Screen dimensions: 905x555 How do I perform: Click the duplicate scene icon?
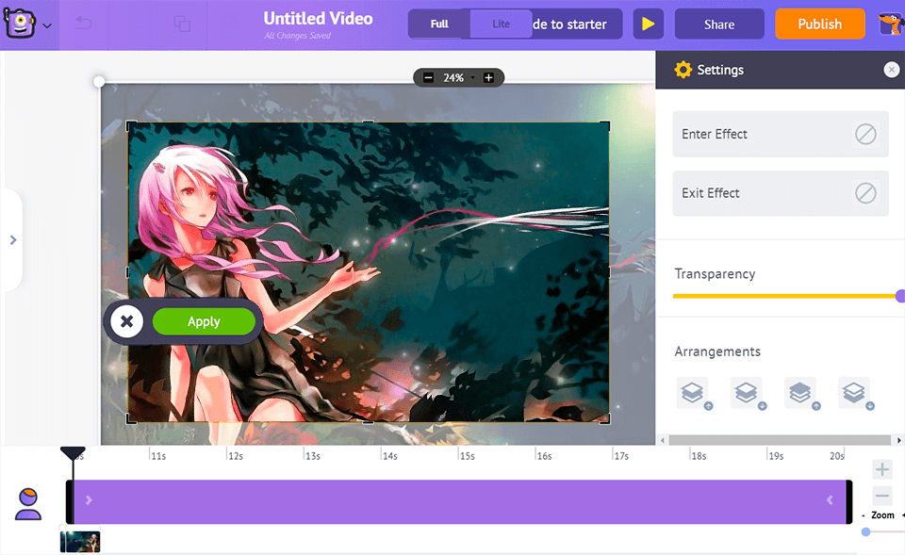pos(182,24)
